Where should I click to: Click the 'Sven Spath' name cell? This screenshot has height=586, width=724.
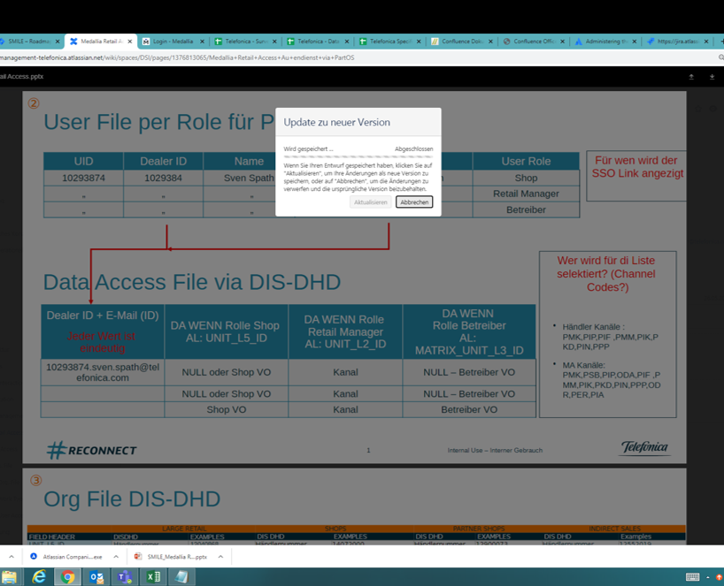(x=249, y=178)
